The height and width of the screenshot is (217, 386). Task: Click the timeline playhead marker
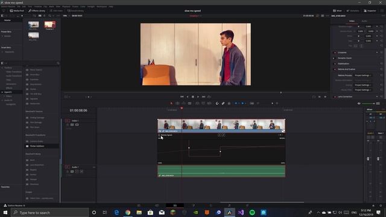point(182,108)
